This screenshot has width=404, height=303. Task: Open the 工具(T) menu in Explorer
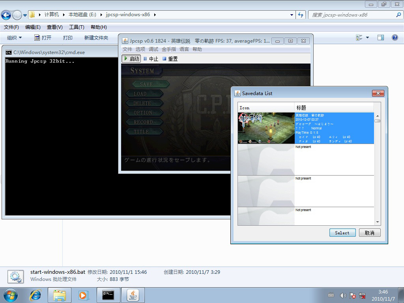[77, 27]
